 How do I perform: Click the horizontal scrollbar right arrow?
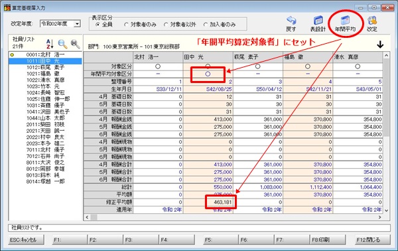click(x=379, y=217)
